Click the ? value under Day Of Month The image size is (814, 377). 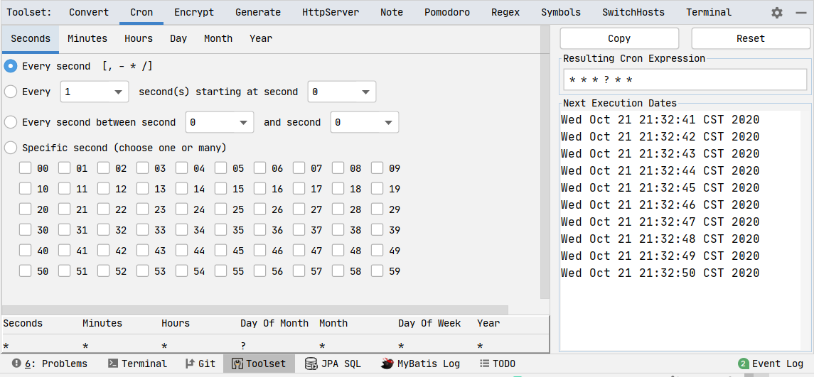pos(243,345)
